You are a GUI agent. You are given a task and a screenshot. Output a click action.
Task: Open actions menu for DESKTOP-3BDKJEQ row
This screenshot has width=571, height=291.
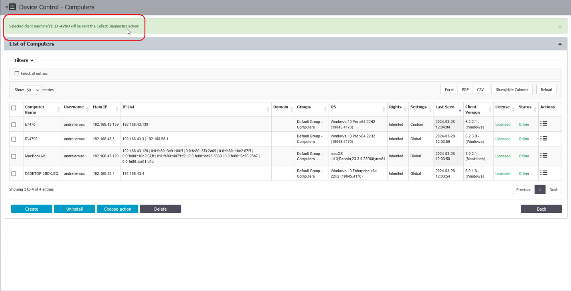coord(544,173)
